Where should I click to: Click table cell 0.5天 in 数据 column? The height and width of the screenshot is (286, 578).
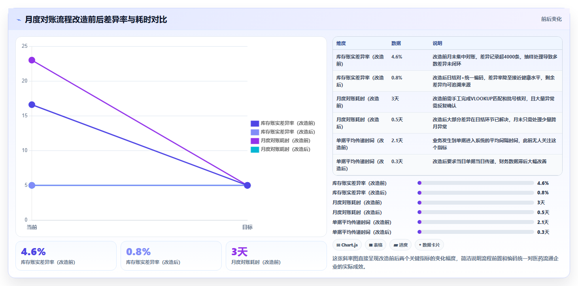pyautogui.click(x=397, y=120)
